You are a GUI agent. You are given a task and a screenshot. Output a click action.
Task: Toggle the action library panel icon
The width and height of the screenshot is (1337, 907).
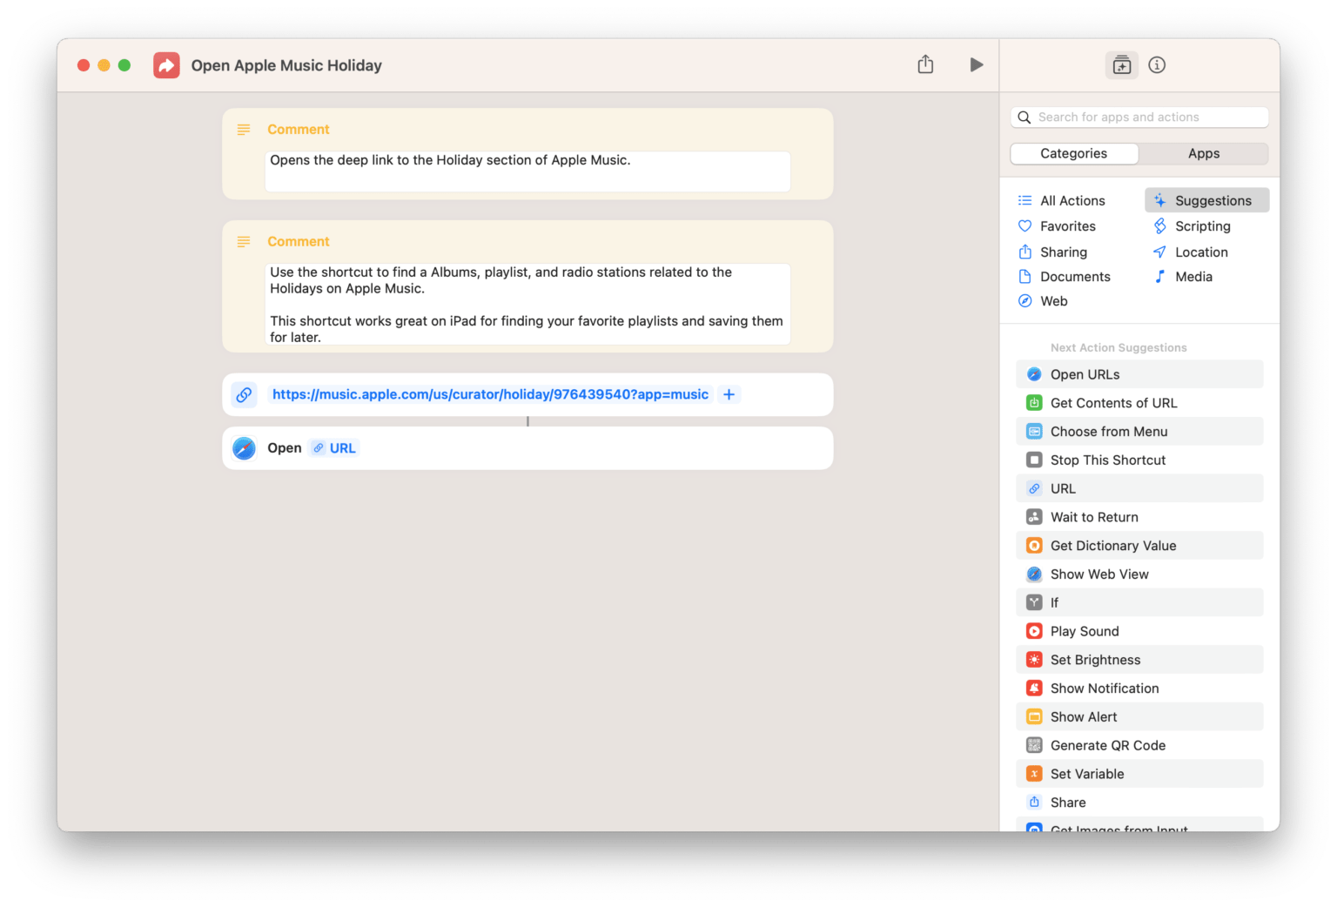click(x=1121, y=65)
